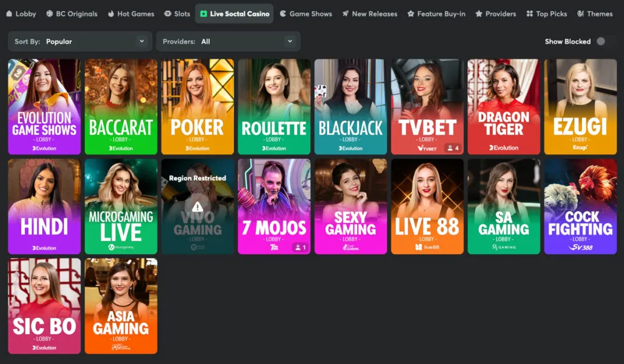Go to the Providers tab
This screenshot has height=364, width=624.
pyautogui.click(x=496, y=13)
